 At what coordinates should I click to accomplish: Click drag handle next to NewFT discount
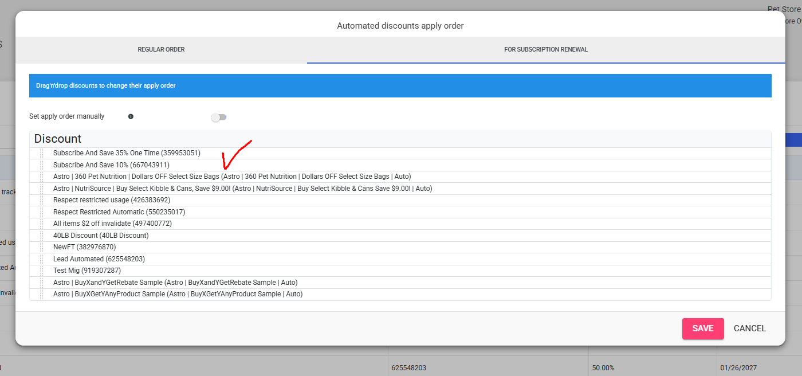pyautogui.click(x=42, y=248)
